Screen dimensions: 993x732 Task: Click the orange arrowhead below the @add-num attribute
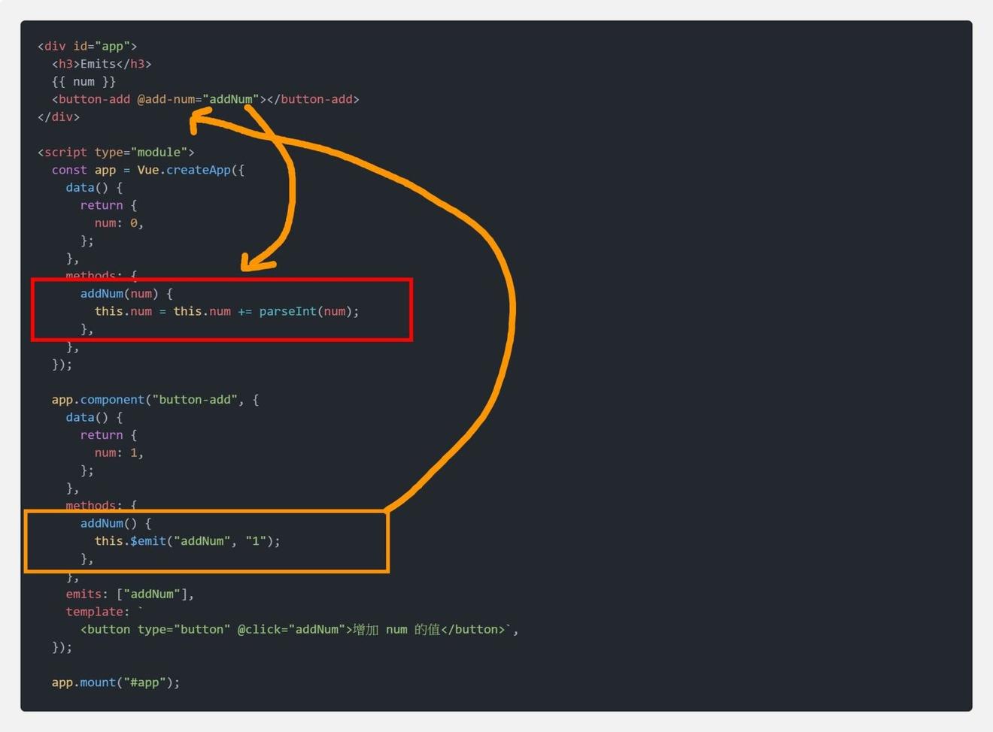(198, 119)
